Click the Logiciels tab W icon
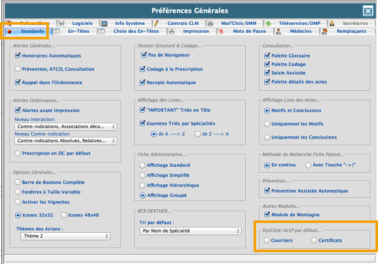 click(x=61, y=23)
